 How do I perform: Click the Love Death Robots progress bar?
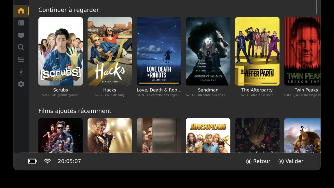pyautogui.click(x=159, y=83)
